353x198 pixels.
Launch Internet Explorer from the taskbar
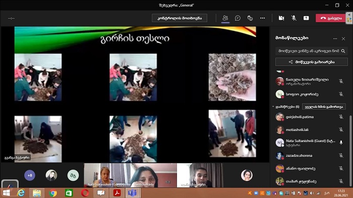(x=21, y=193)
